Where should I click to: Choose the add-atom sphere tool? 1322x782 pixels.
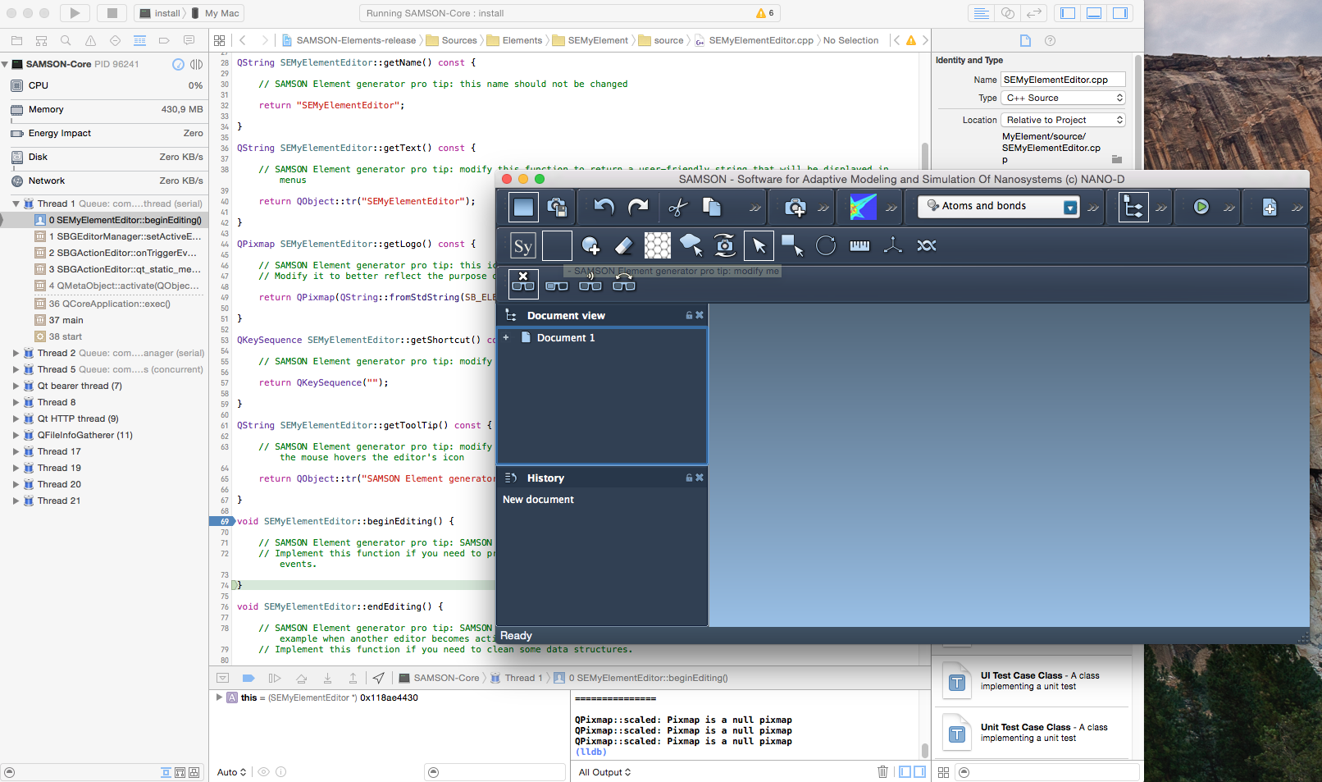pyautogui.click(x=591, y=245)
